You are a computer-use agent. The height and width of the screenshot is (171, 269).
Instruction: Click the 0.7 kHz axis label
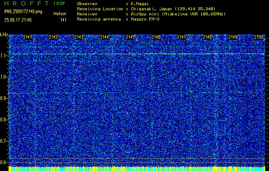[3, 141]
